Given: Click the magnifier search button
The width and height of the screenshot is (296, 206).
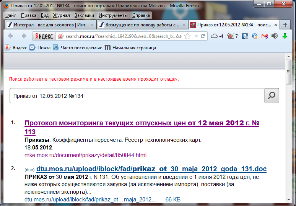Looking at the screenshot, I should tap(272, 96).
